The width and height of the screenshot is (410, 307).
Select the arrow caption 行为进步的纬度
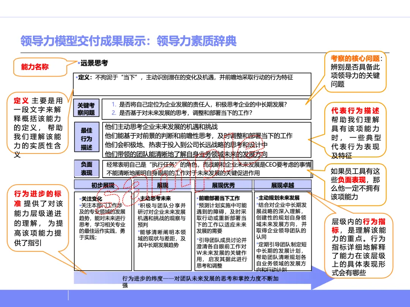click(200, 282)
